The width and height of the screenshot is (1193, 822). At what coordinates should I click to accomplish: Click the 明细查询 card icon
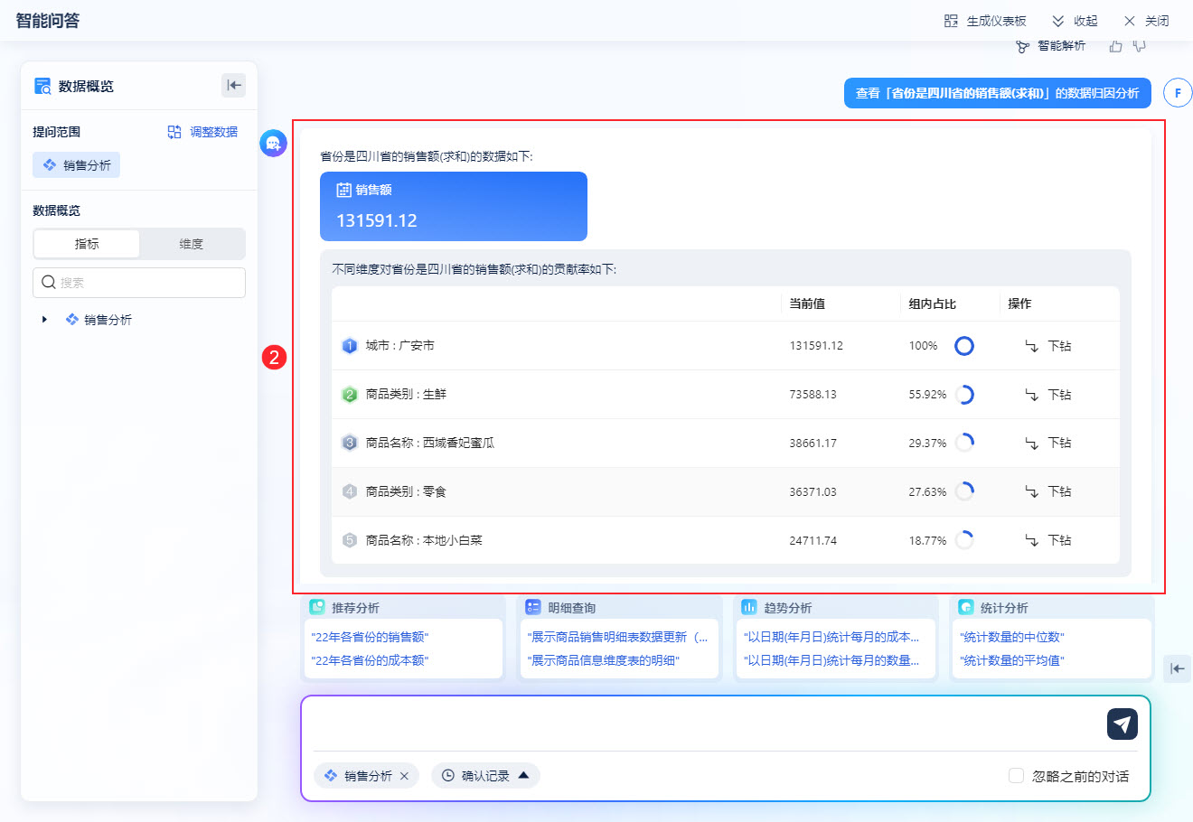click(x=533, y=608)
